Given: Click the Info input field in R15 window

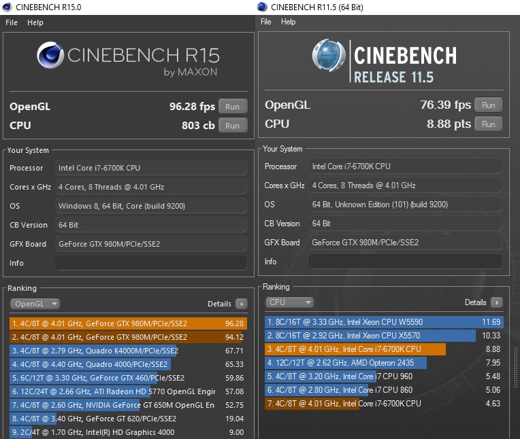Looking at the screenshot, I should [x=151, y=263].
